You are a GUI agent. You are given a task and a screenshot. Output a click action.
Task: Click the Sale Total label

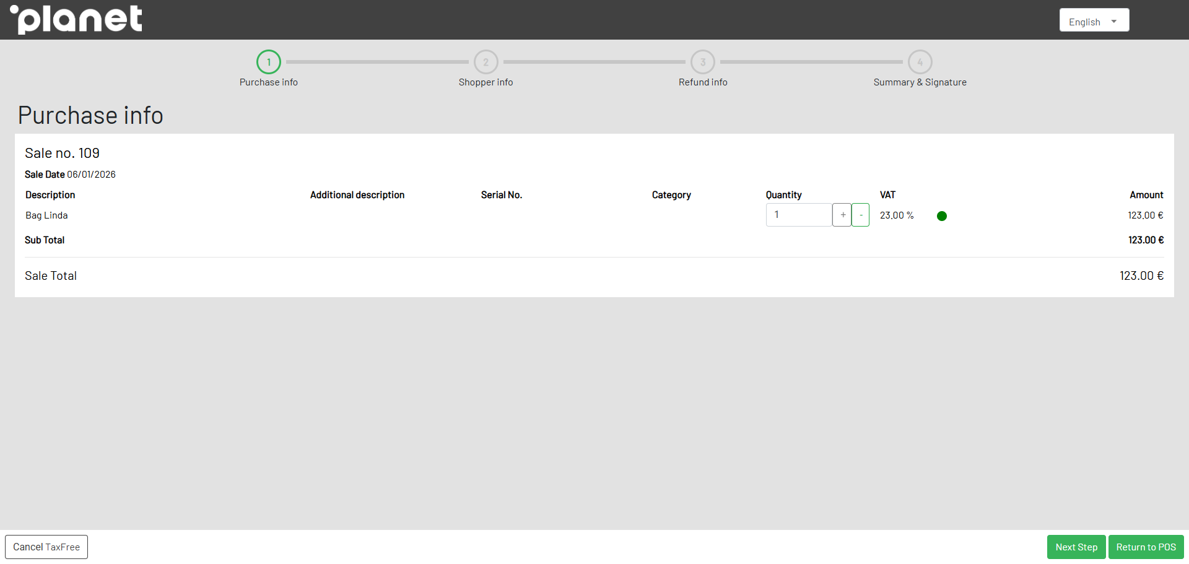click(x=51, y=276)
